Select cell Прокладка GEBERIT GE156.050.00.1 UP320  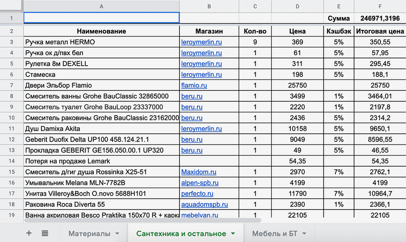101,150
